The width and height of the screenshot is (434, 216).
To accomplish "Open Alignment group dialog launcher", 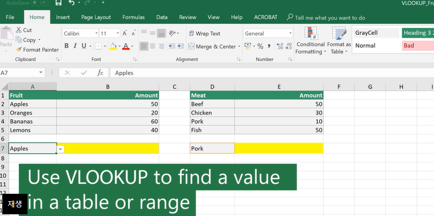I will (x=238, y=59).
